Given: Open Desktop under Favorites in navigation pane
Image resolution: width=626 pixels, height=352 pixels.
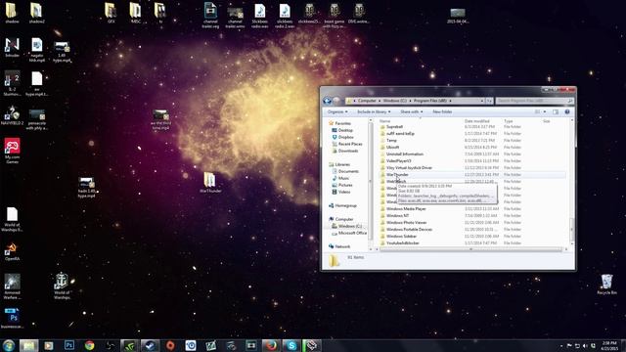Looking at the screenshot, I should [x=342, y=130].
